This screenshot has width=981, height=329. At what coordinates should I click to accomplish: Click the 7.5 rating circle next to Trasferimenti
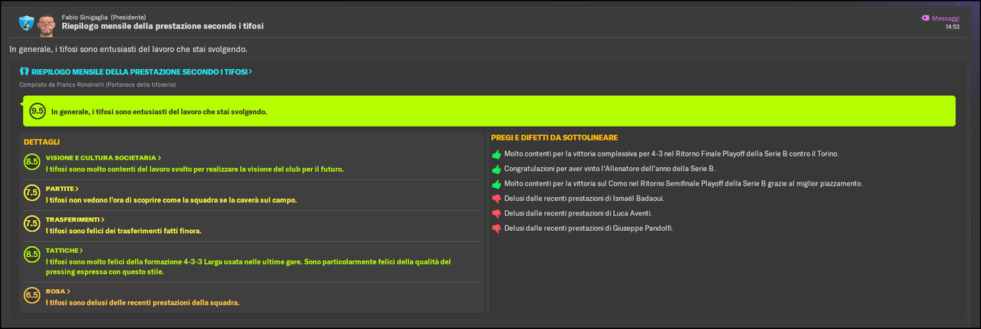31,224
